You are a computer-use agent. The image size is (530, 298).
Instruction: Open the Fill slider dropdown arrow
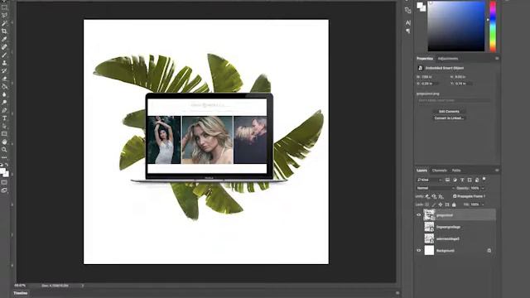click(483, 204)
